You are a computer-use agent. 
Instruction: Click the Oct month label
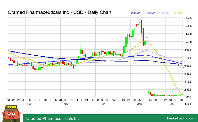29,104
